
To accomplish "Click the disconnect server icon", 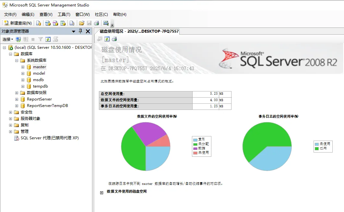I will point(26,39).
